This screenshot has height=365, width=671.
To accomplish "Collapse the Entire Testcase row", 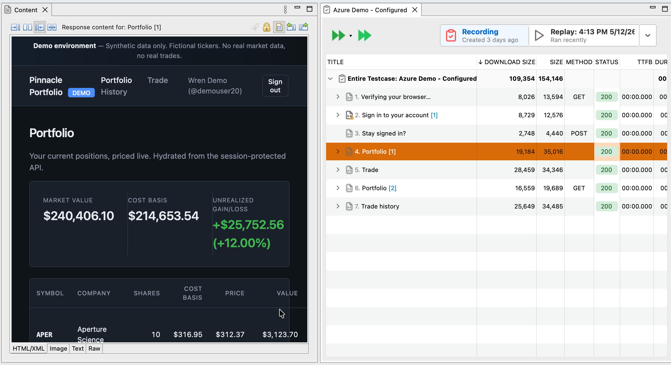I will point(330,79).
